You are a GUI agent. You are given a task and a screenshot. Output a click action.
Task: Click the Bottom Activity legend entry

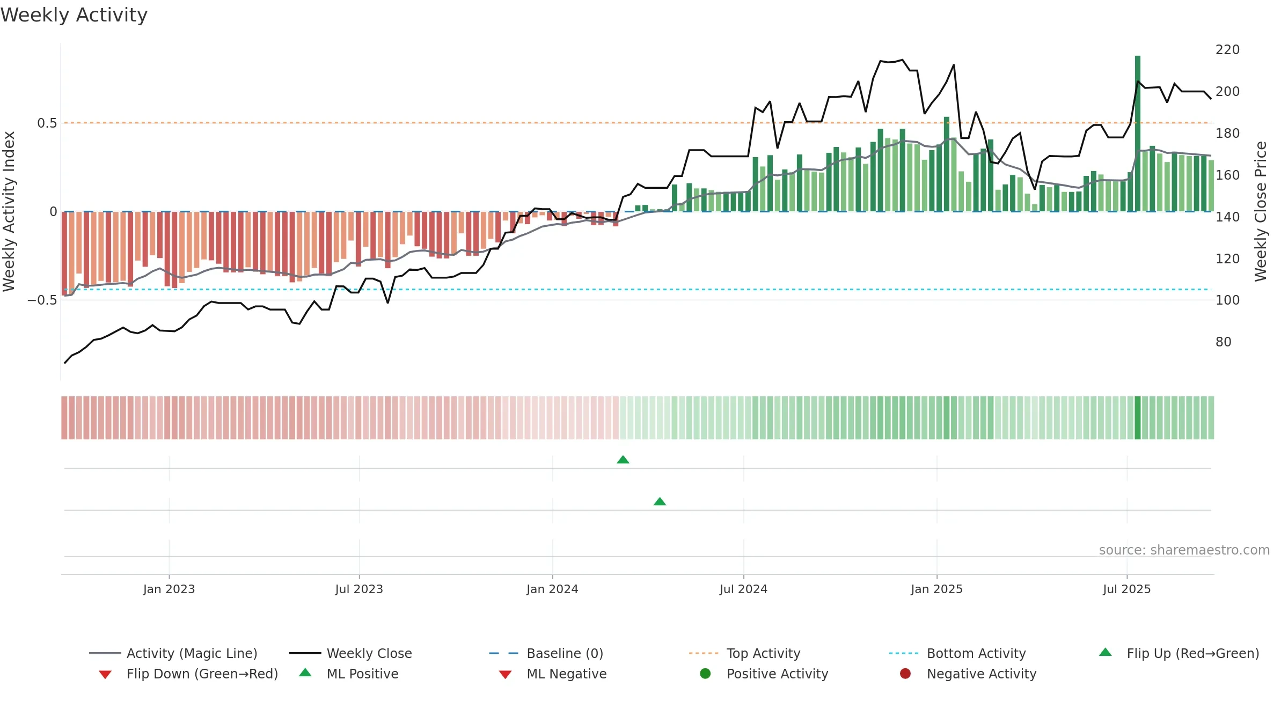click(957, 653)
